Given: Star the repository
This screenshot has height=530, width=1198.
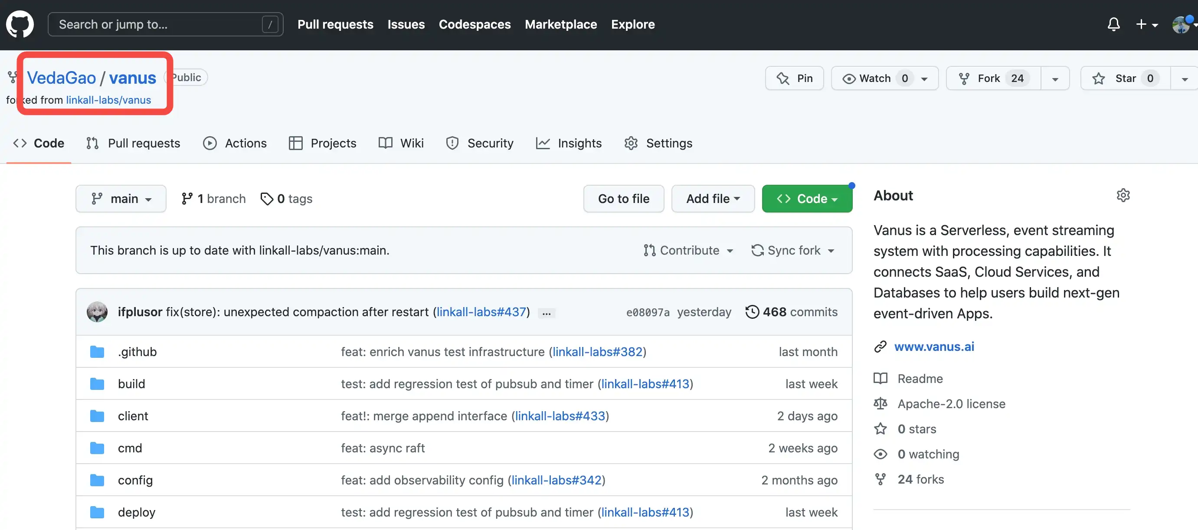Looking at the screenshot, I should pos(1125,78).
